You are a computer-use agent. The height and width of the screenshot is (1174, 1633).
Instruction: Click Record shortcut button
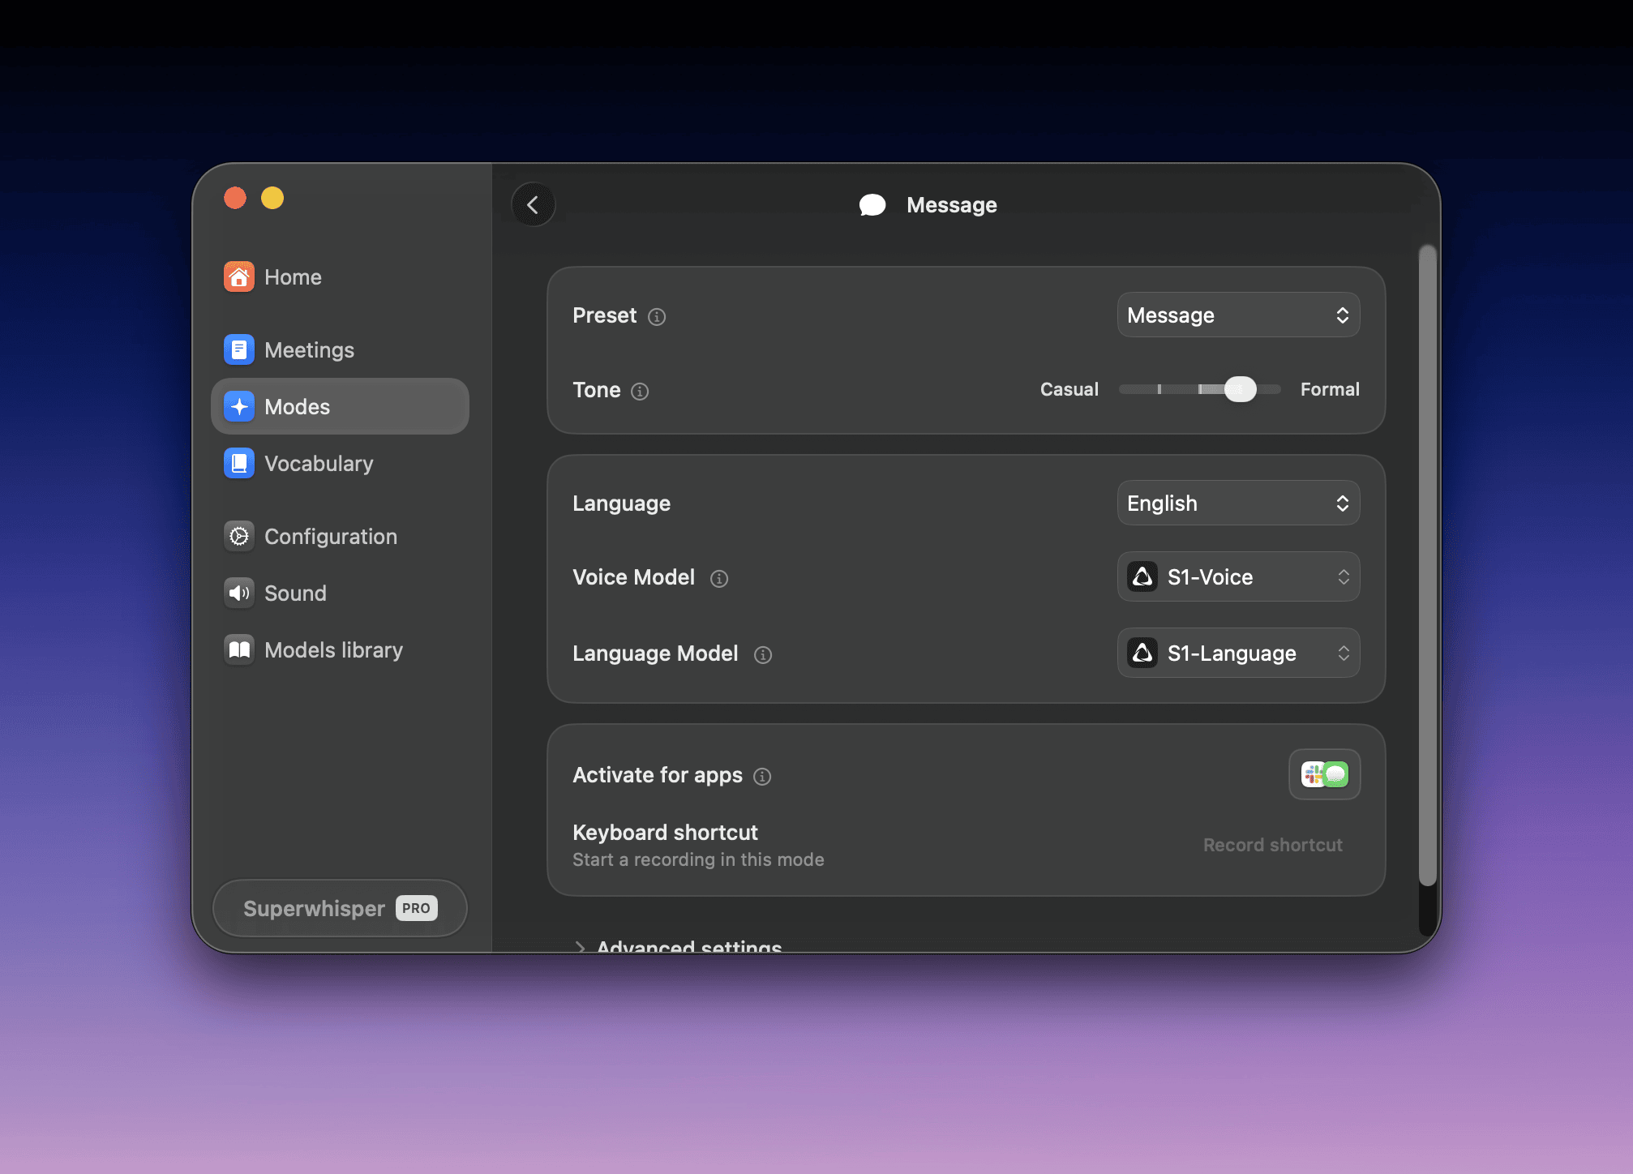click(1272, 845)
